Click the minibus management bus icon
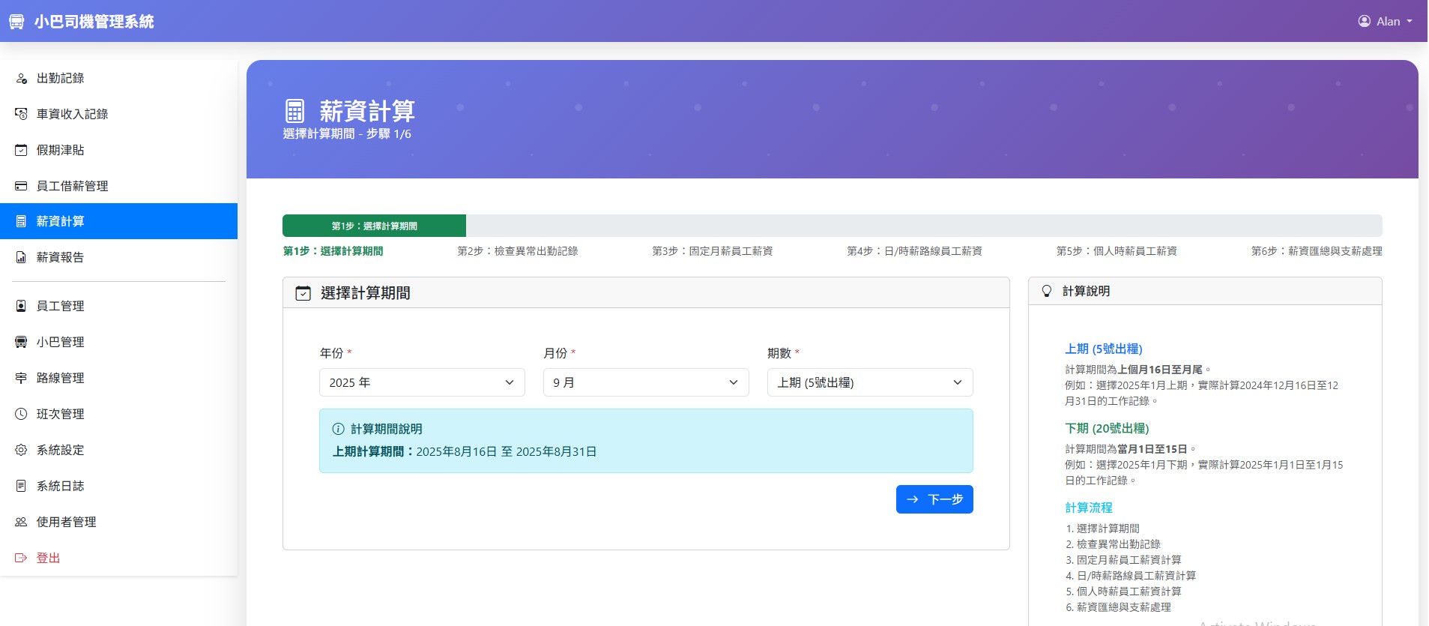 21,342
